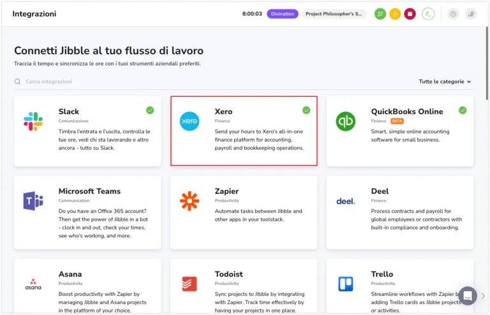490x315 pixels.
Task: Start a break with the yellow coffee icon
Action: [395, 14]
